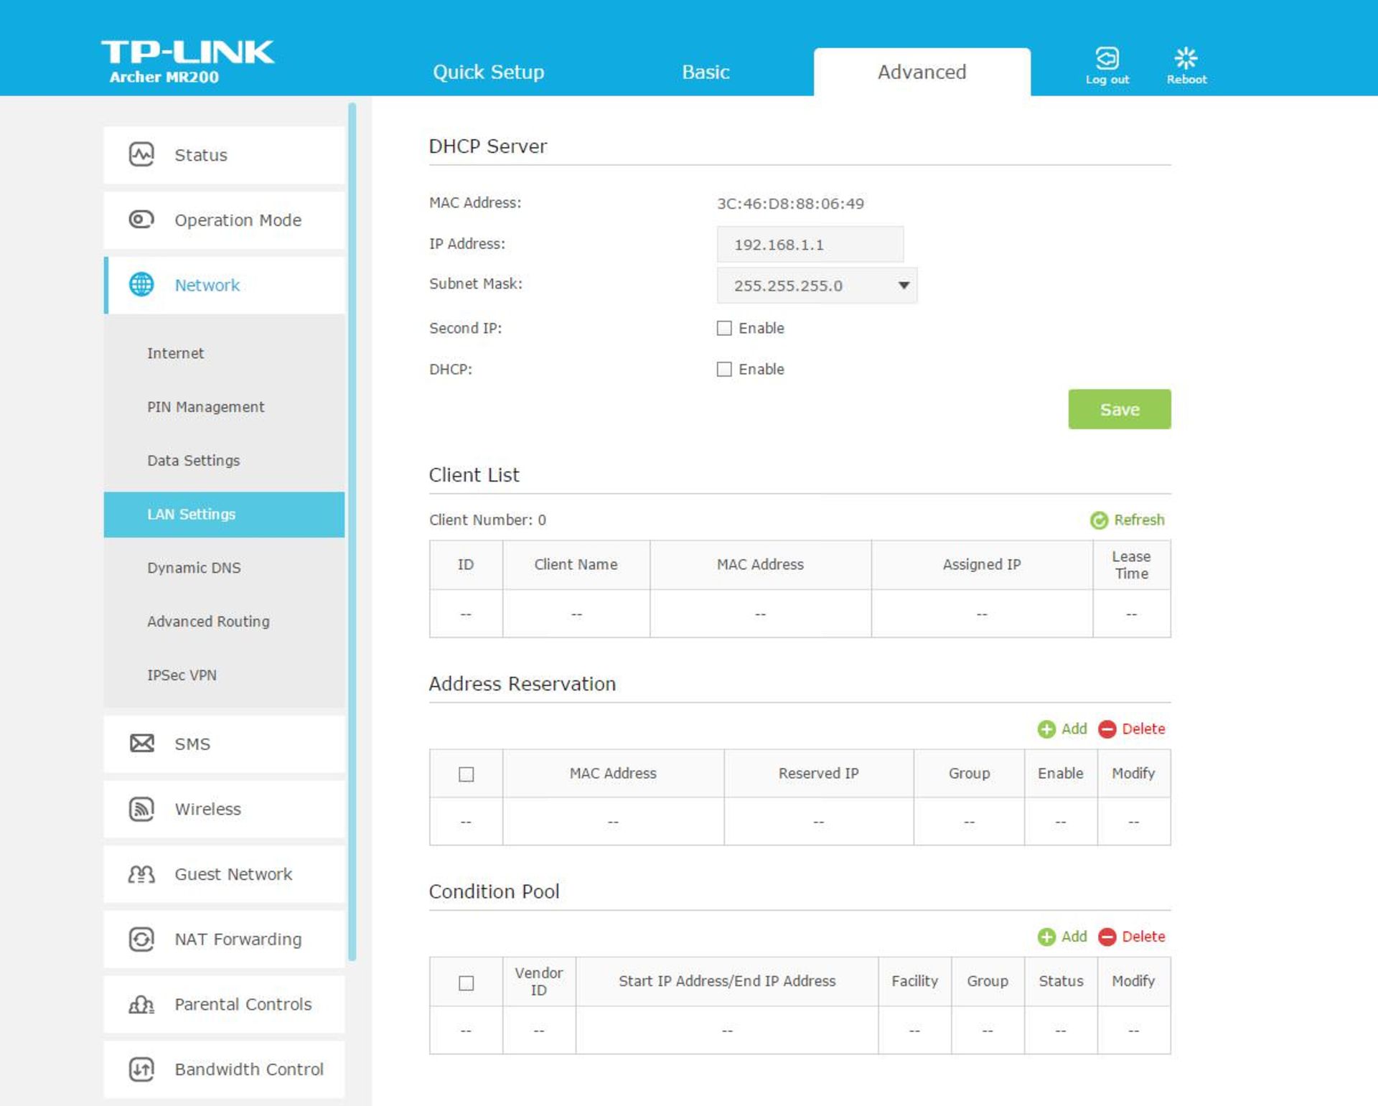Click the Parental Controls icon
1378x1106 pixels.
(141, 1004)
